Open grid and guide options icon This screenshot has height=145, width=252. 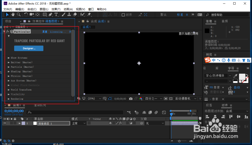tap(105, 99)
